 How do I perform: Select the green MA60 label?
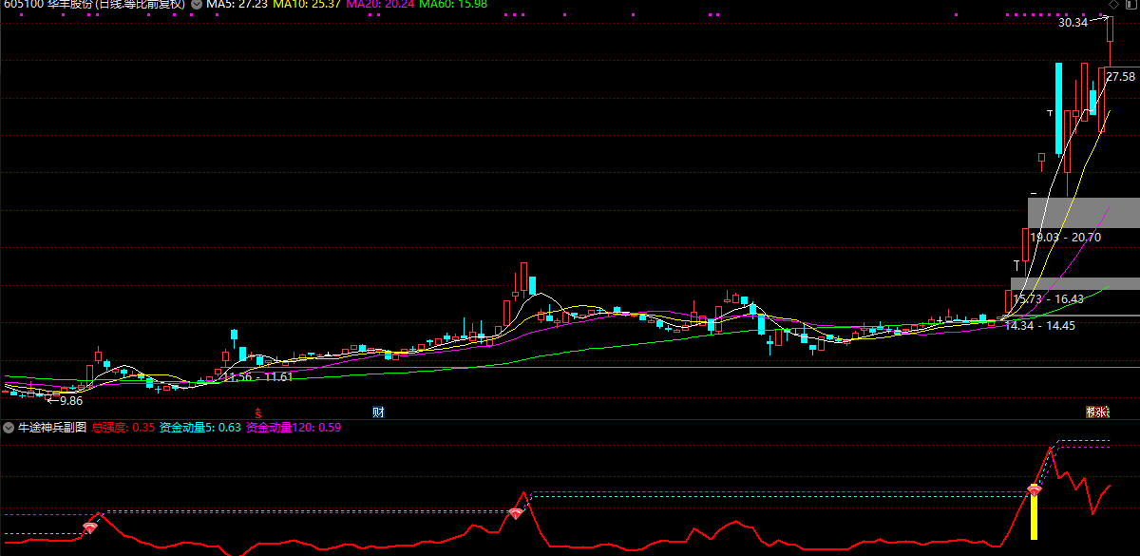click(x=453, y=5)
